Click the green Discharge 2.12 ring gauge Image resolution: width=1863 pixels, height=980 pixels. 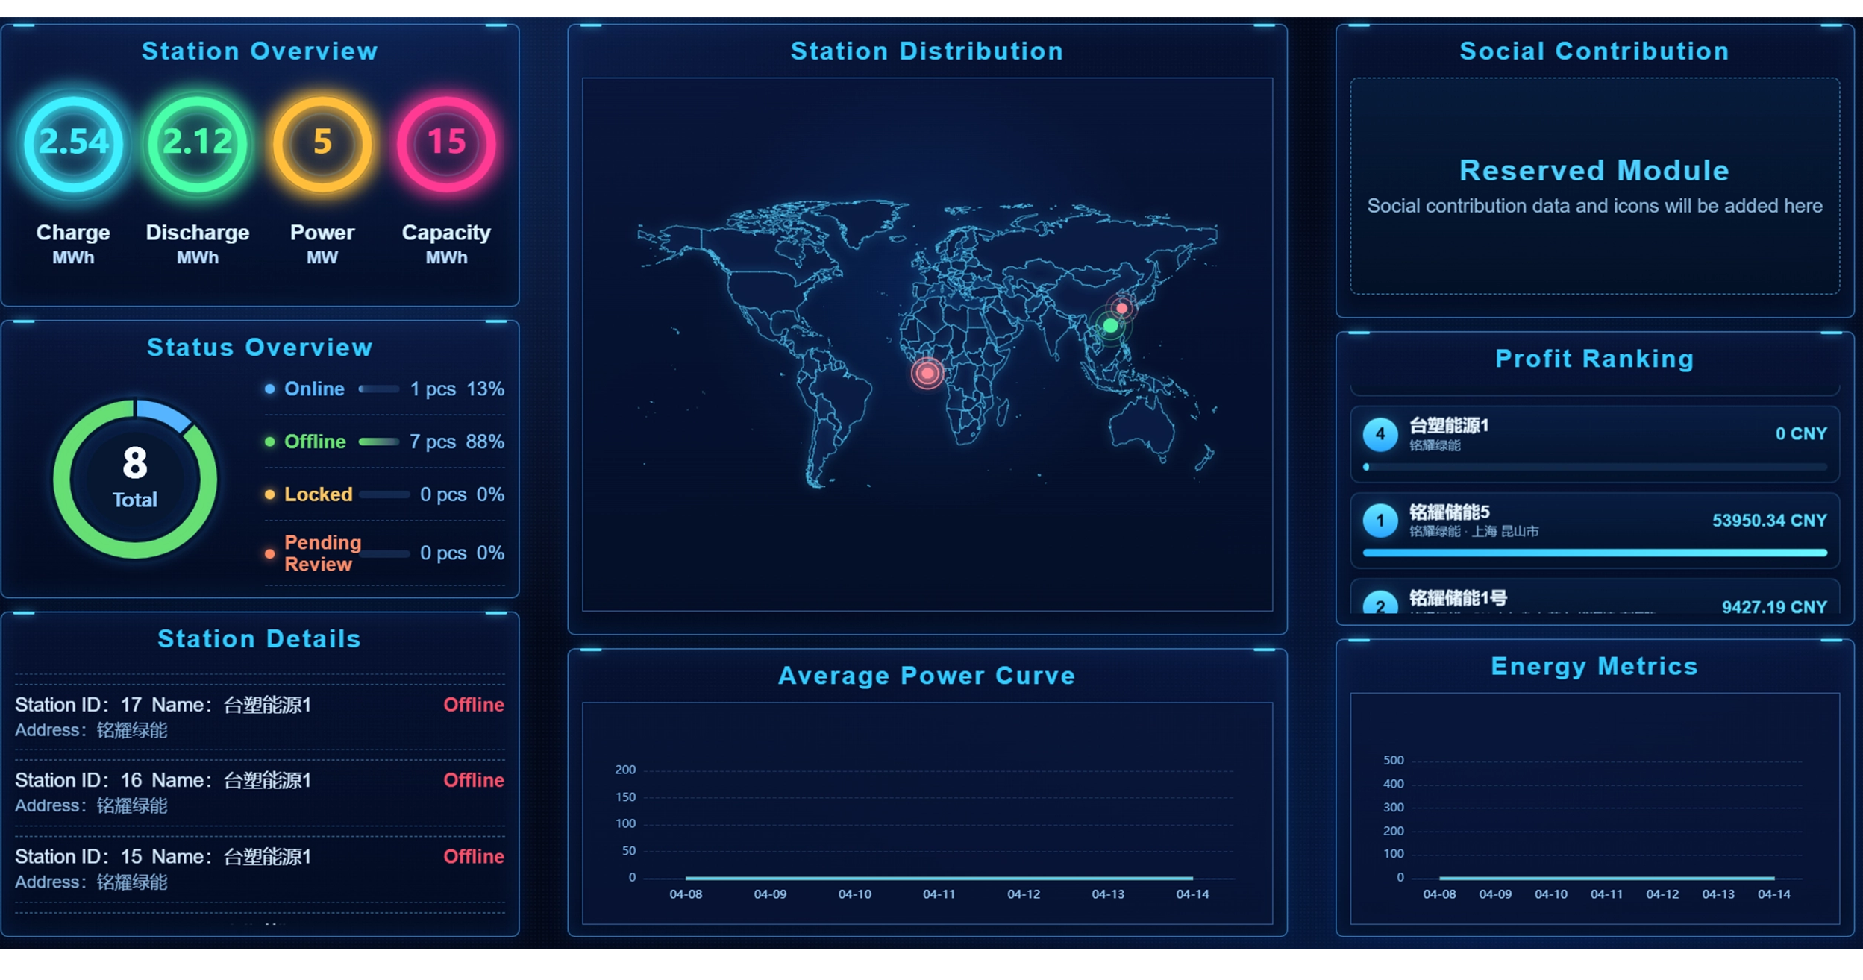(x=197, y=142)
